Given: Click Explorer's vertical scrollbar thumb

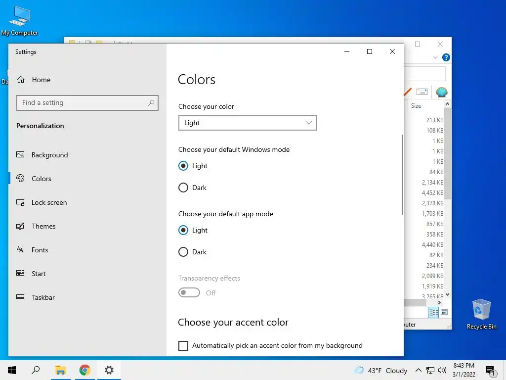Looking at the screenshot, I should pos(447,153).
